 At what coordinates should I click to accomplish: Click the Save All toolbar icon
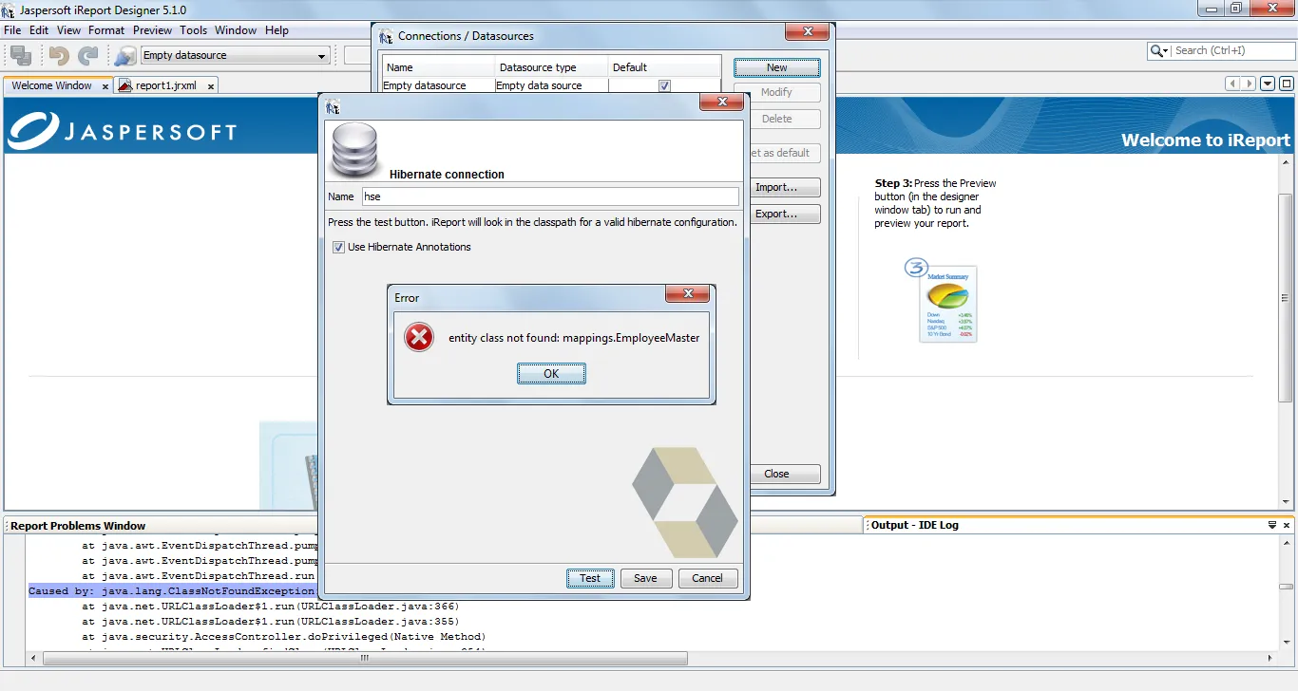(21, 56)
